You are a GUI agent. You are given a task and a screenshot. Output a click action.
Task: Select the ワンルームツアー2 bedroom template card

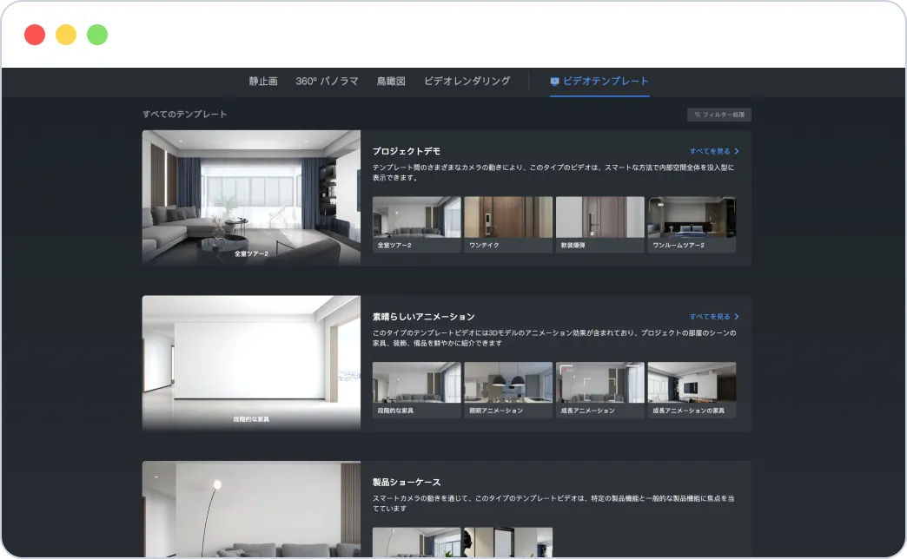coord(692,224)
